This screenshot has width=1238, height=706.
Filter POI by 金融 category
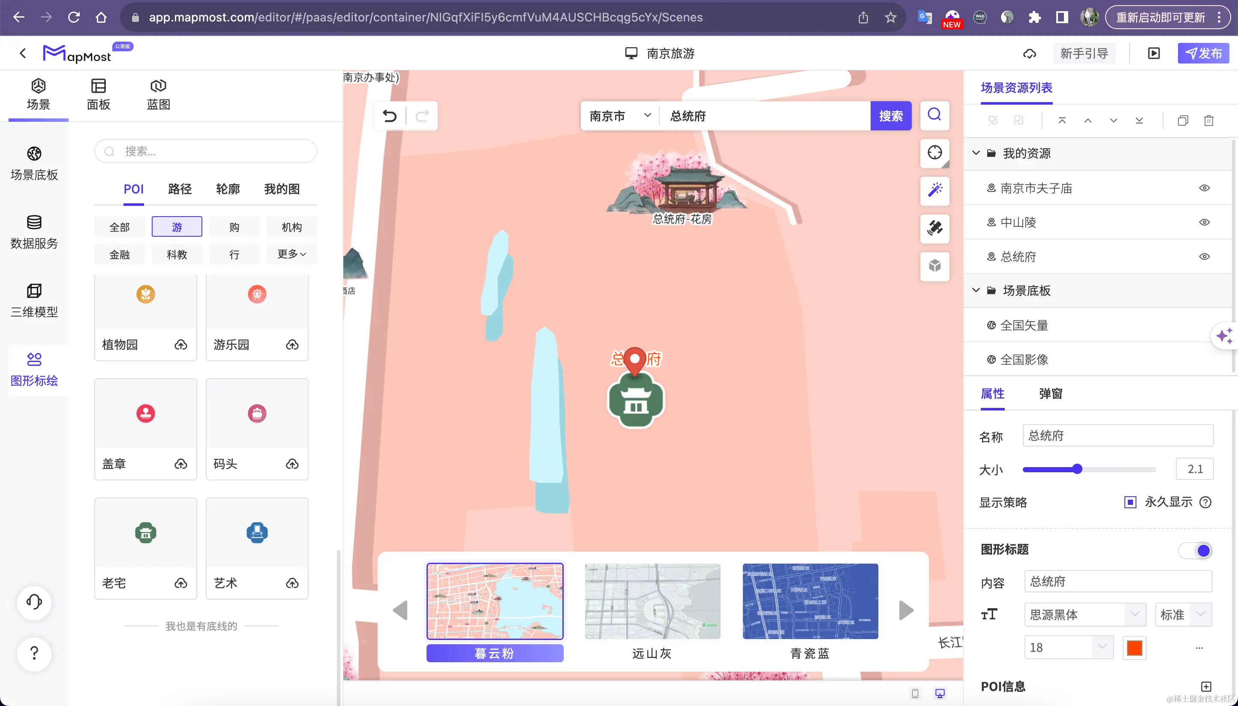120,254
